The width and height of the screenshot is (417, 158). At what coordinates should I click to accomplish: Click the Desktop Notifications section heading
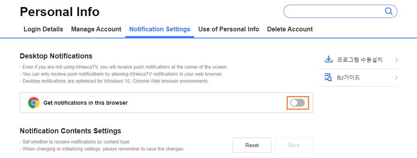pyautogui.click(x=56, y=56)
